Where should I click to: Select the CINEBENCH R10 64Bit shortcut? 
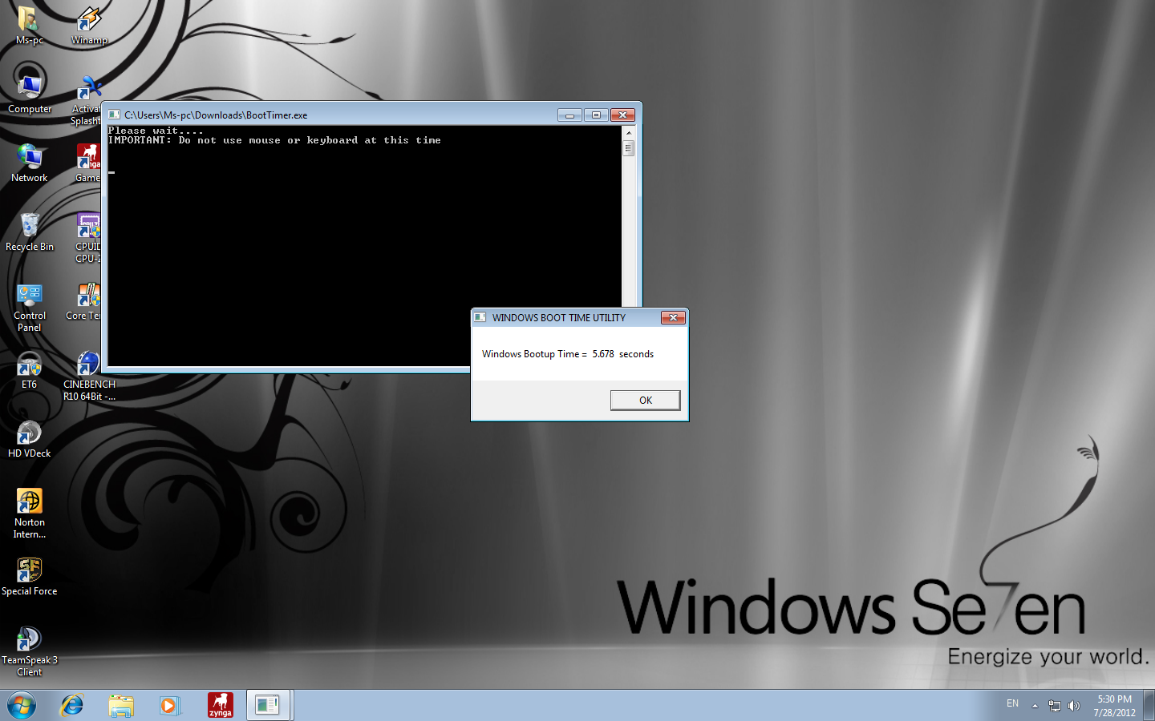pos(89,376)
